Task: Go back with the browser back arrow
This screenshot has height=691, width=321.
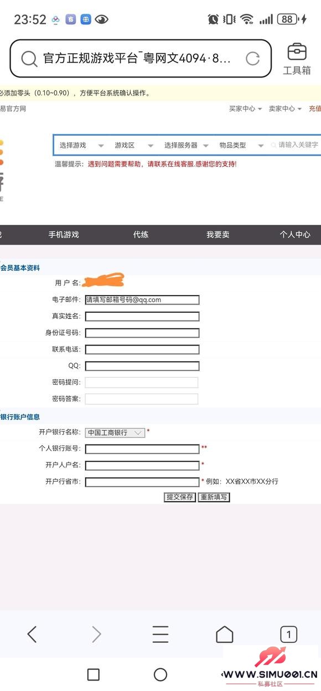Action: (32, 634)
